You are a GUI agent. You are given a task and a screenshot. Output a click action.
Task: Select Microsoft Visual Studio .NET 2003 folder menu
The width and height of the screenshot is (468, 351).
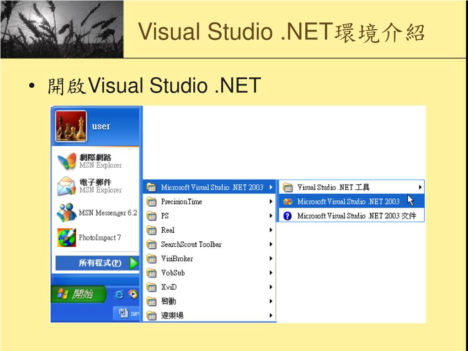(x=209, y=187)
